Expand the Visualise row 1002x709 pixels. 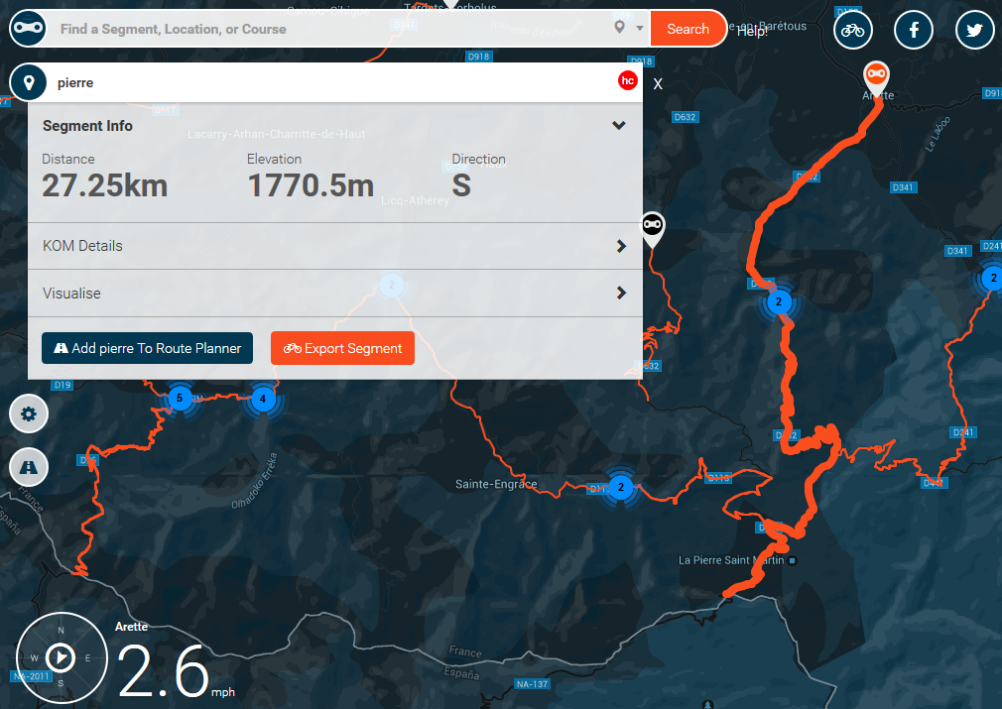[335, 294]
